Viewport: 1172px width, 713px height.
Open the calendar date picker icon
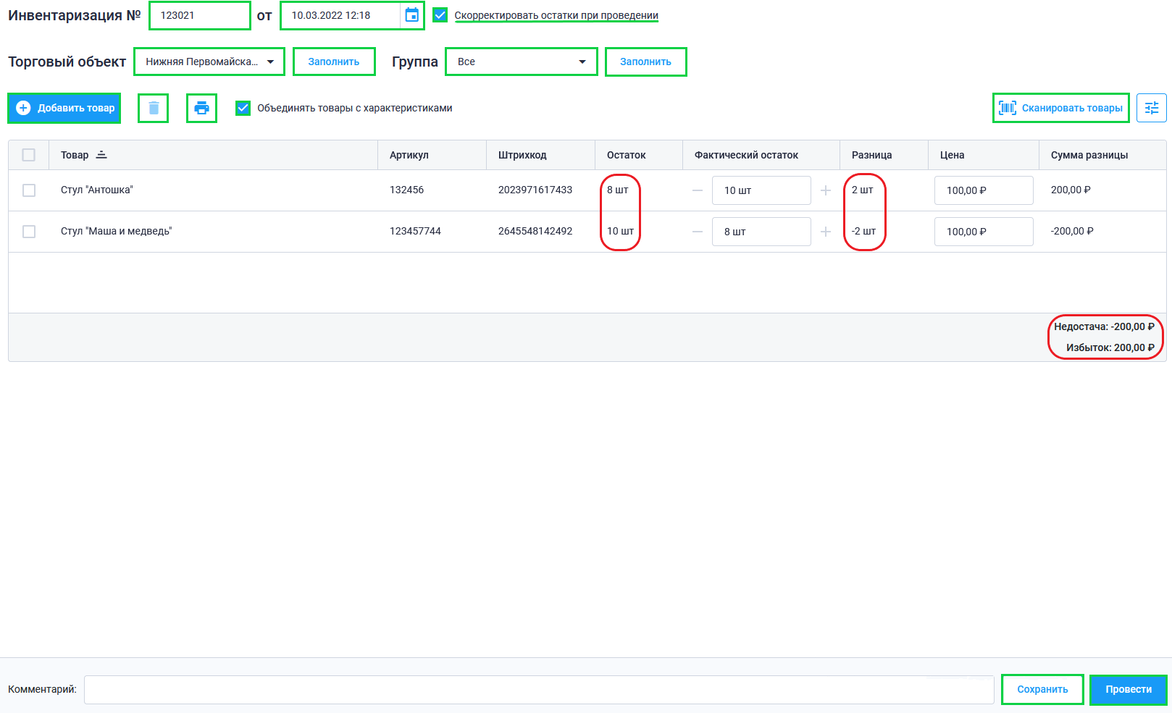click(411, 15)
